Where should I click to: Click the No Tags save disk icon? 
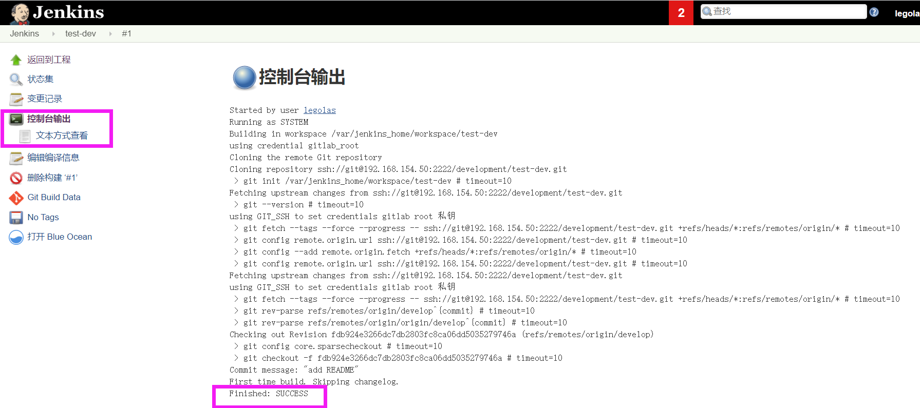(16, 218)
